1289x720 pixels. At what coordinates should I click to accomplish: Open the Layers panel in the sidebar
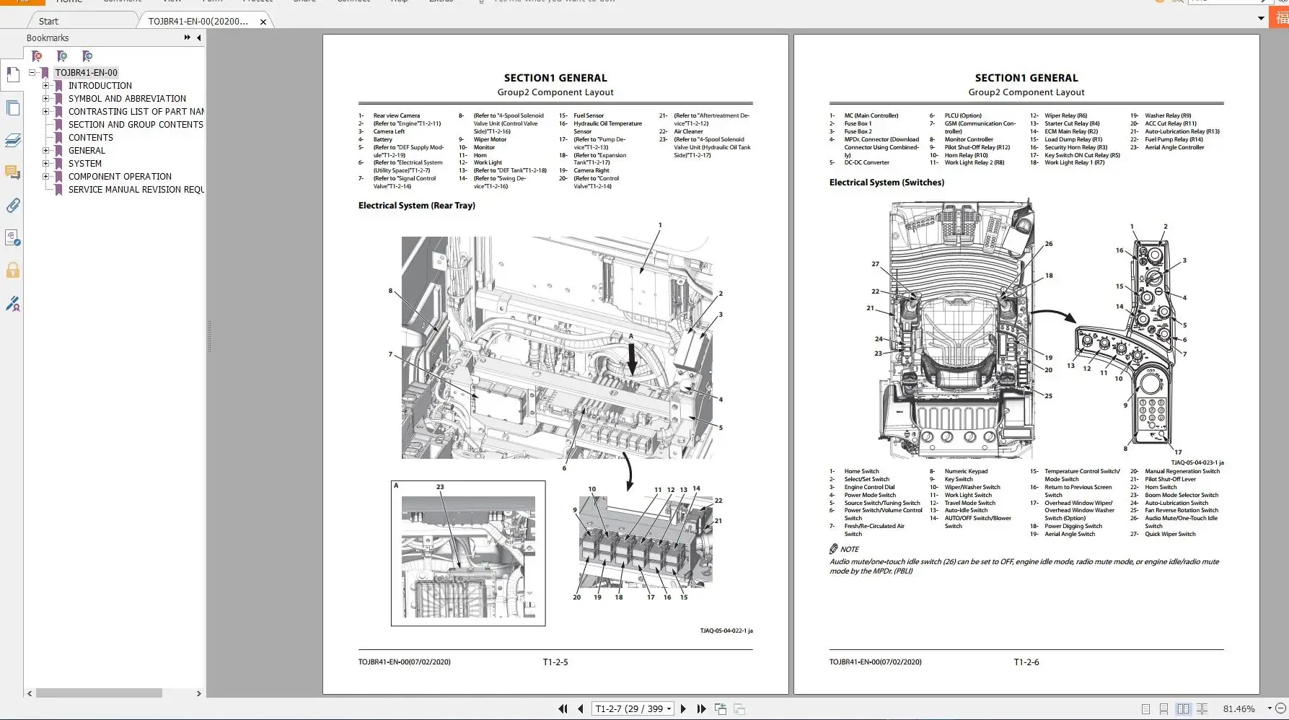coord(12,141)
